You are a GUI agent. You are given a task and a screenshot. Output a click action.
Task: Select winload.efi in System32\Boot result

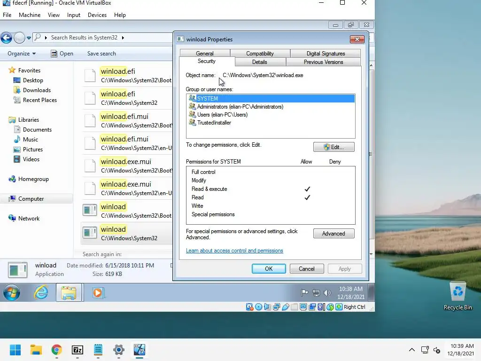127,76
